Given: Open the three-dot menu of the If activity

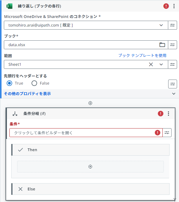Looking at the screenshot, I should coord(168,114).
